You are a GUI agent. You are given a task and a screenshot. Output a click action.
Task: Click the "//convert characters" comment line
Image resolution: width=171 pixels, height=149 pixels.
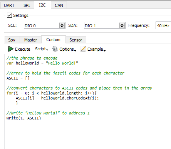pos(79,88)
